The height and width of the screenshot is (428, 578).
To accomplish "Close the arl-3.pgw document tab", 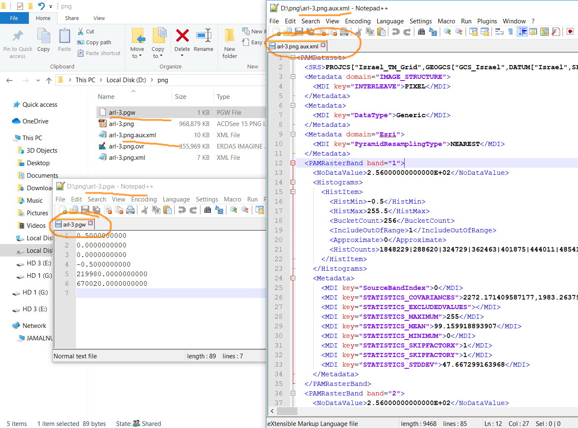I will tap(91, 223).
